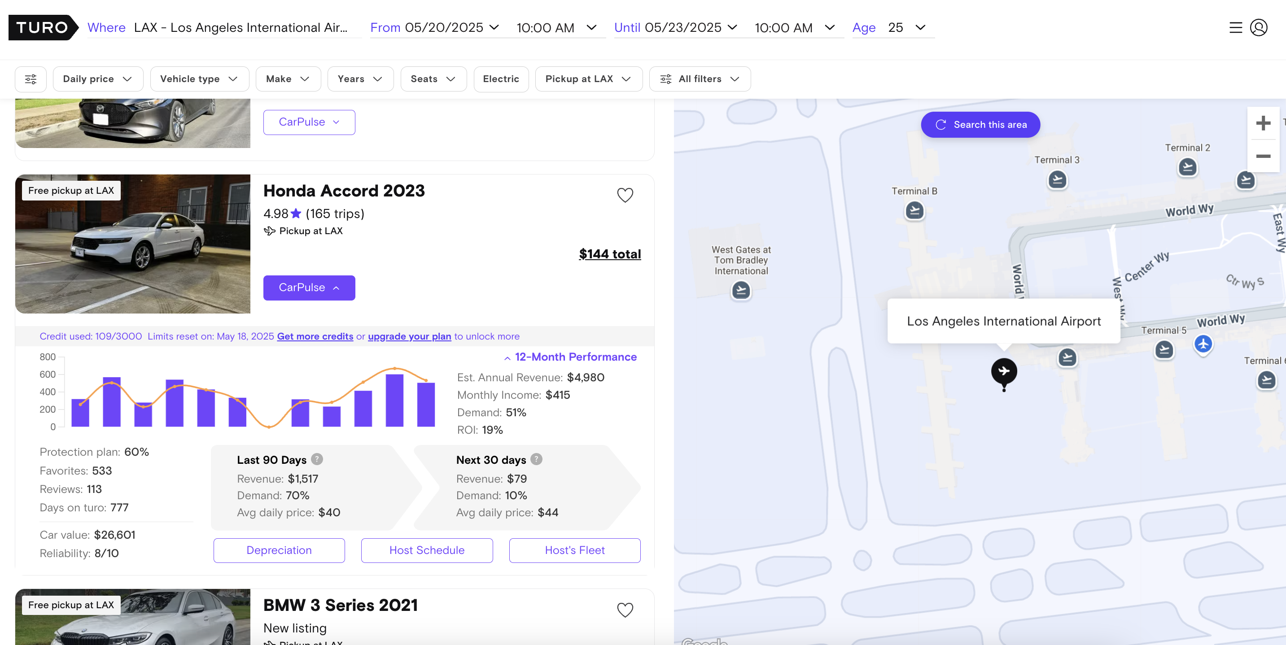The image size is (1286, 645).
Task: Click the Get more credits link
Action: (315, 336)
